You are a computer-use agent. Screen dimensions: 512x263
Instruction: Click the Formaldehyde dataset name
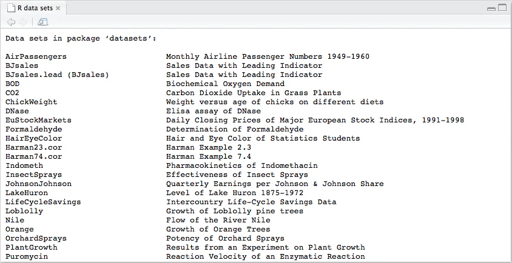(33, 129)
